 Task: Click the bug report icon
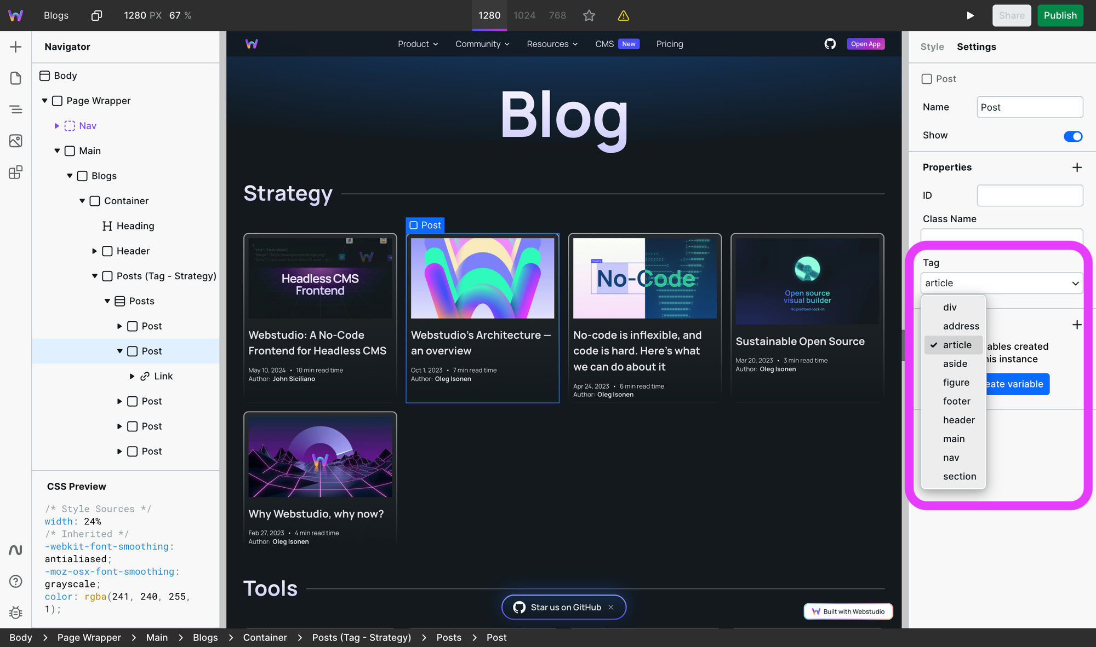click(x=15, y=613)
